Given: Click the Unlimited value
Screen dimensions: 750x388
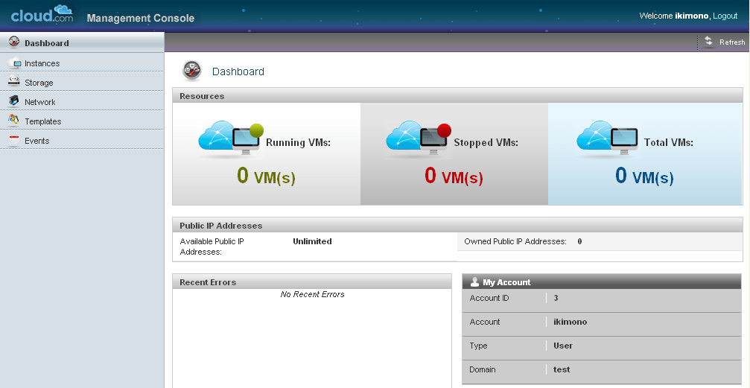Looking at the screenshot, I should (312, 241).
